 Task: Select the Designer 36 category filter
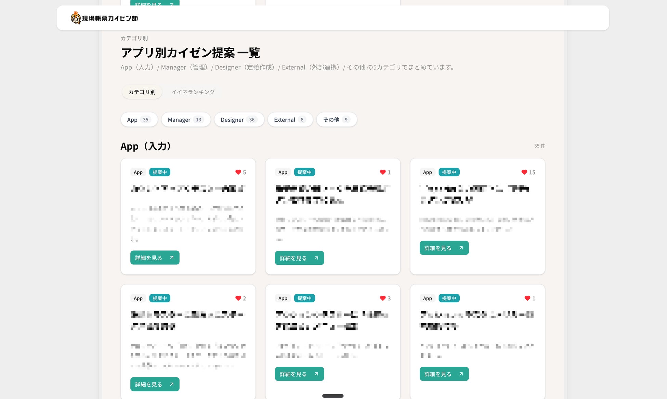[x=239, y=120]
